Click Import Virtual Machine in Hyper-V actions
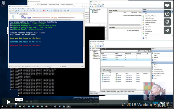 tap(151, 16)
